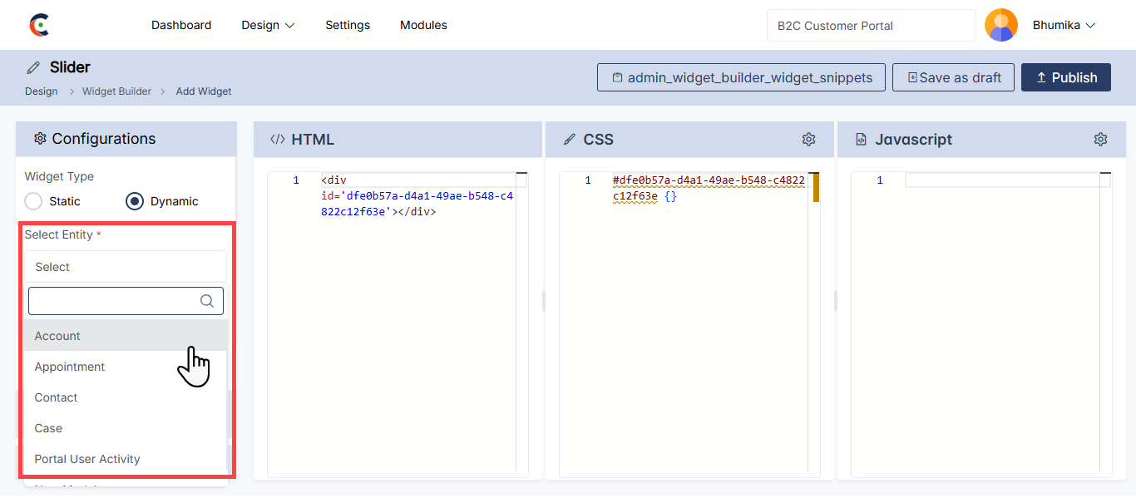Choose Appointment from entity list
The image size is (1136, 498).
coord(70,367)
